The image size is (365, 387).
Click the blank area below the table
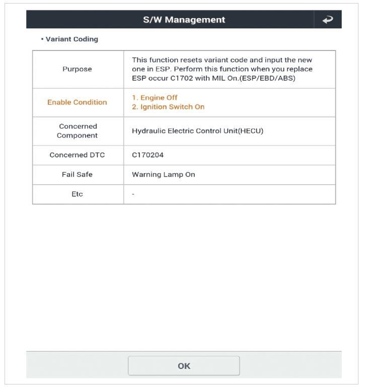pos(184,272)
